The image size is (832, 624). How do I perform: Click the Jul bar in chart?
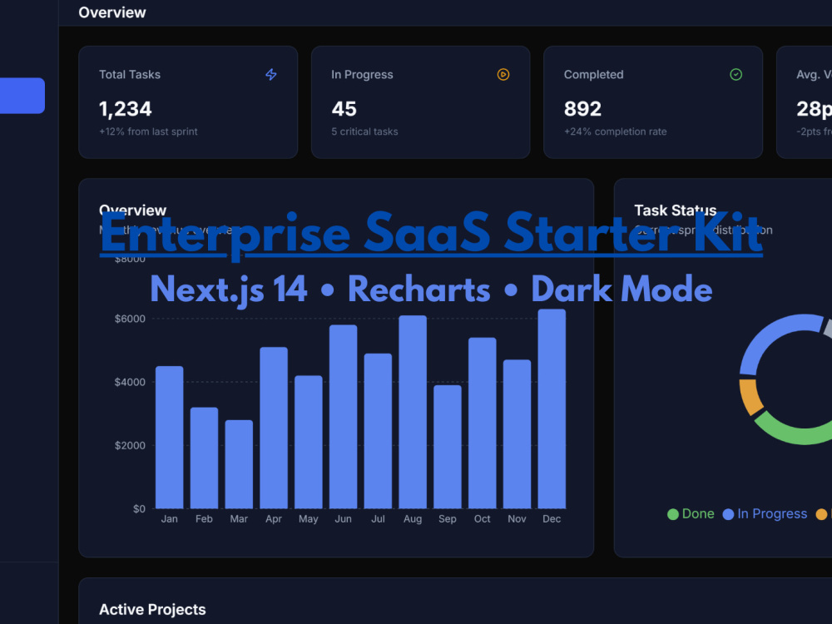(378, 431)
